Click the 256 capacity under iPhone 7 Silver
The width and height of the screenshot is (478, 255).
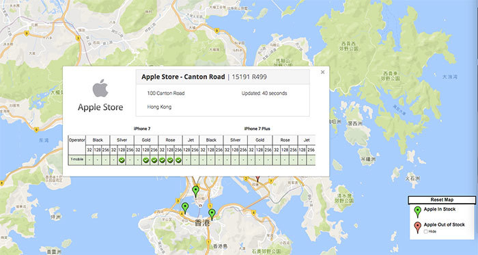[x=130, y=150]
